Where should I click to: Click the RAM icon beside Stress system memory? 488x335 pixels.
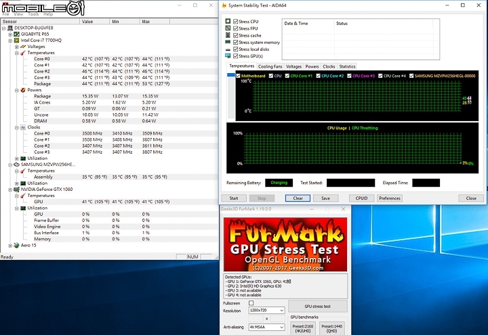228,42
